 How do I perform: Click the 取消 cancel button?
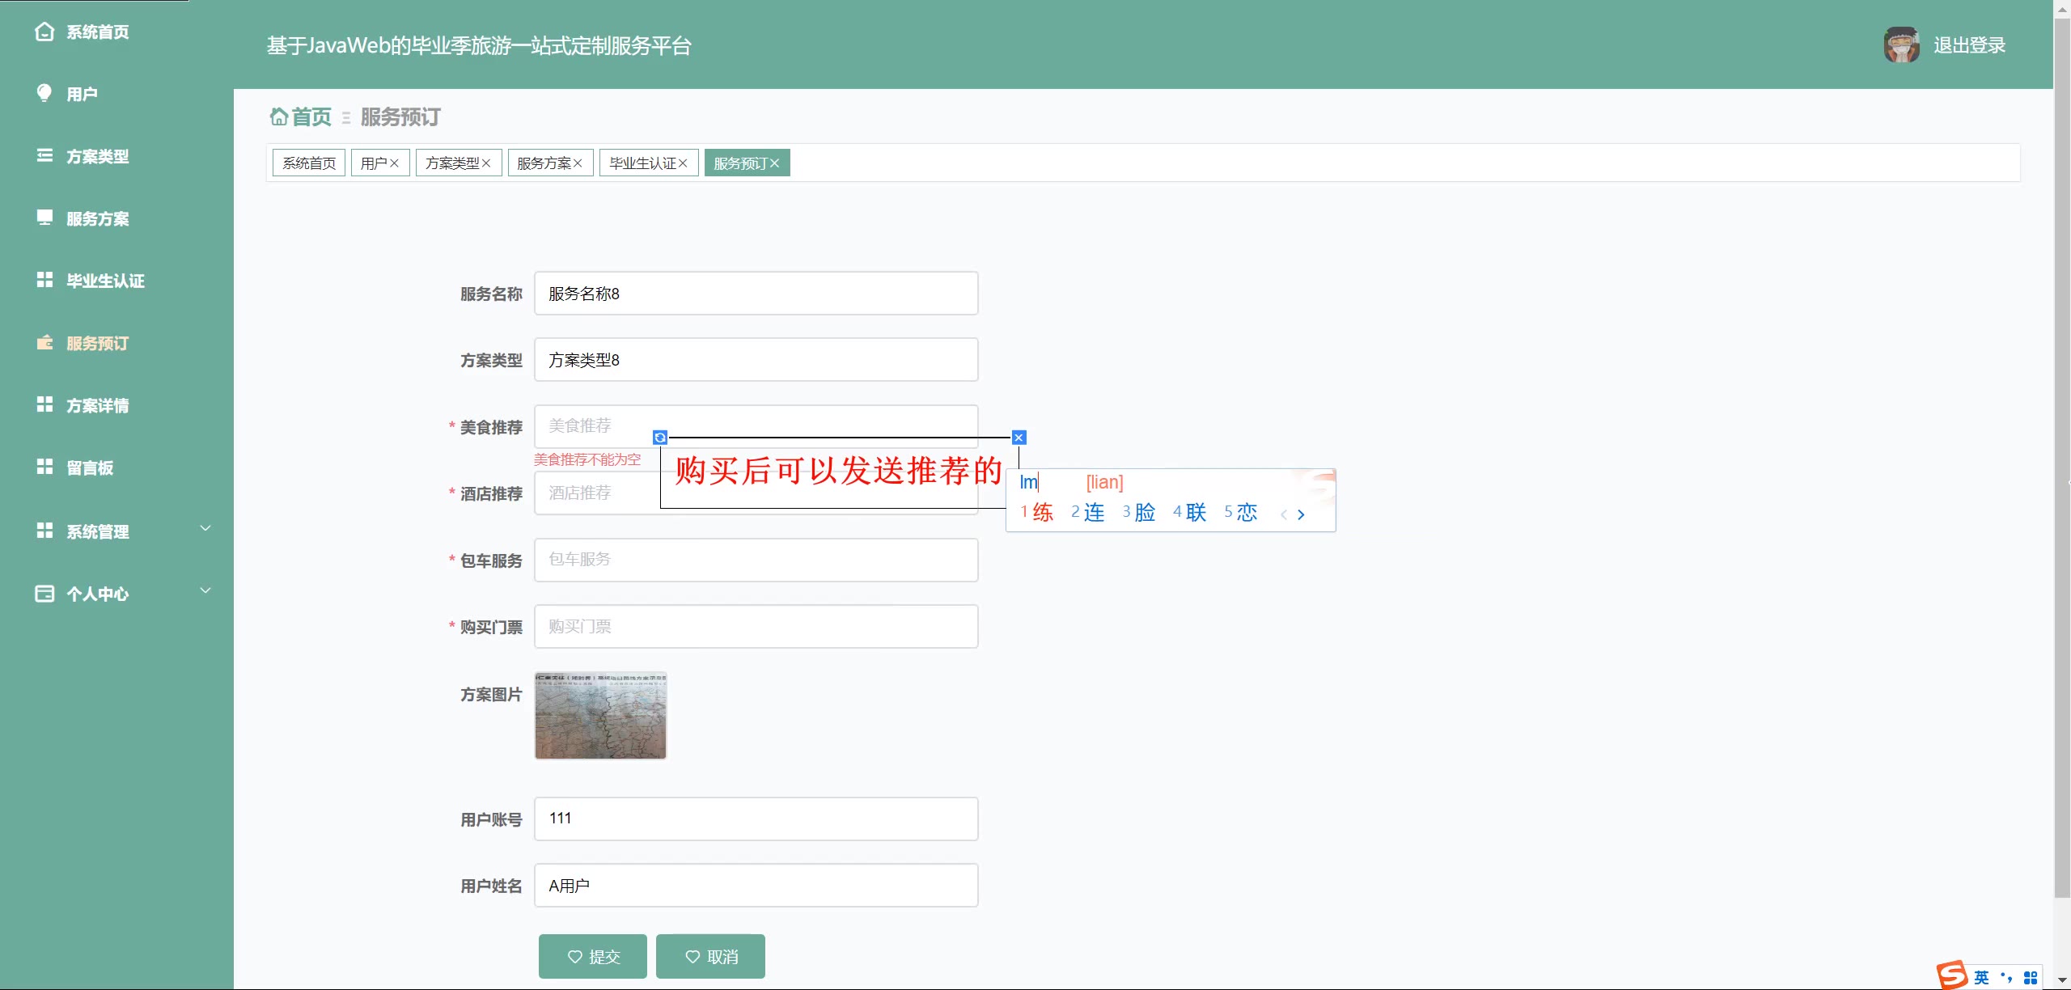710,956
